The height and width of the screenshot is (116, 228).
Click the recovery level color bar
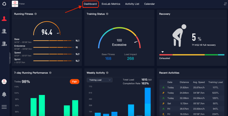pos(192,55)
